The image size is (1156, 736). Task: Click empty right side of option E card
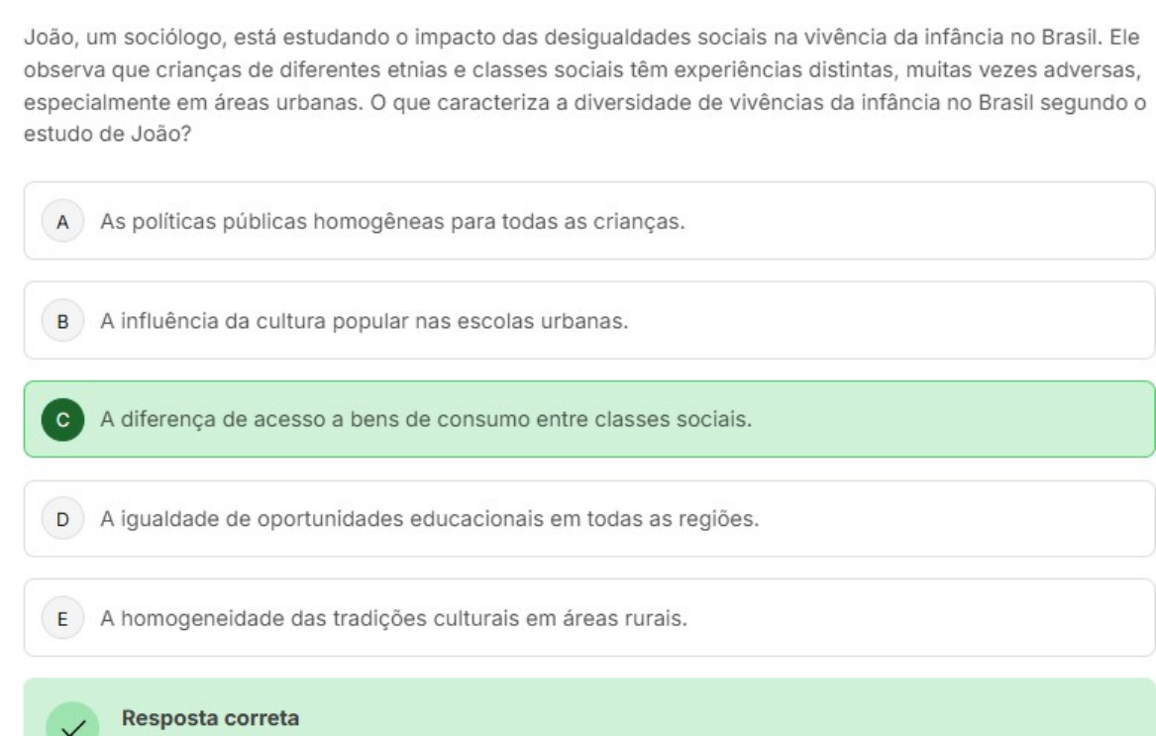[x=941, y=618]
